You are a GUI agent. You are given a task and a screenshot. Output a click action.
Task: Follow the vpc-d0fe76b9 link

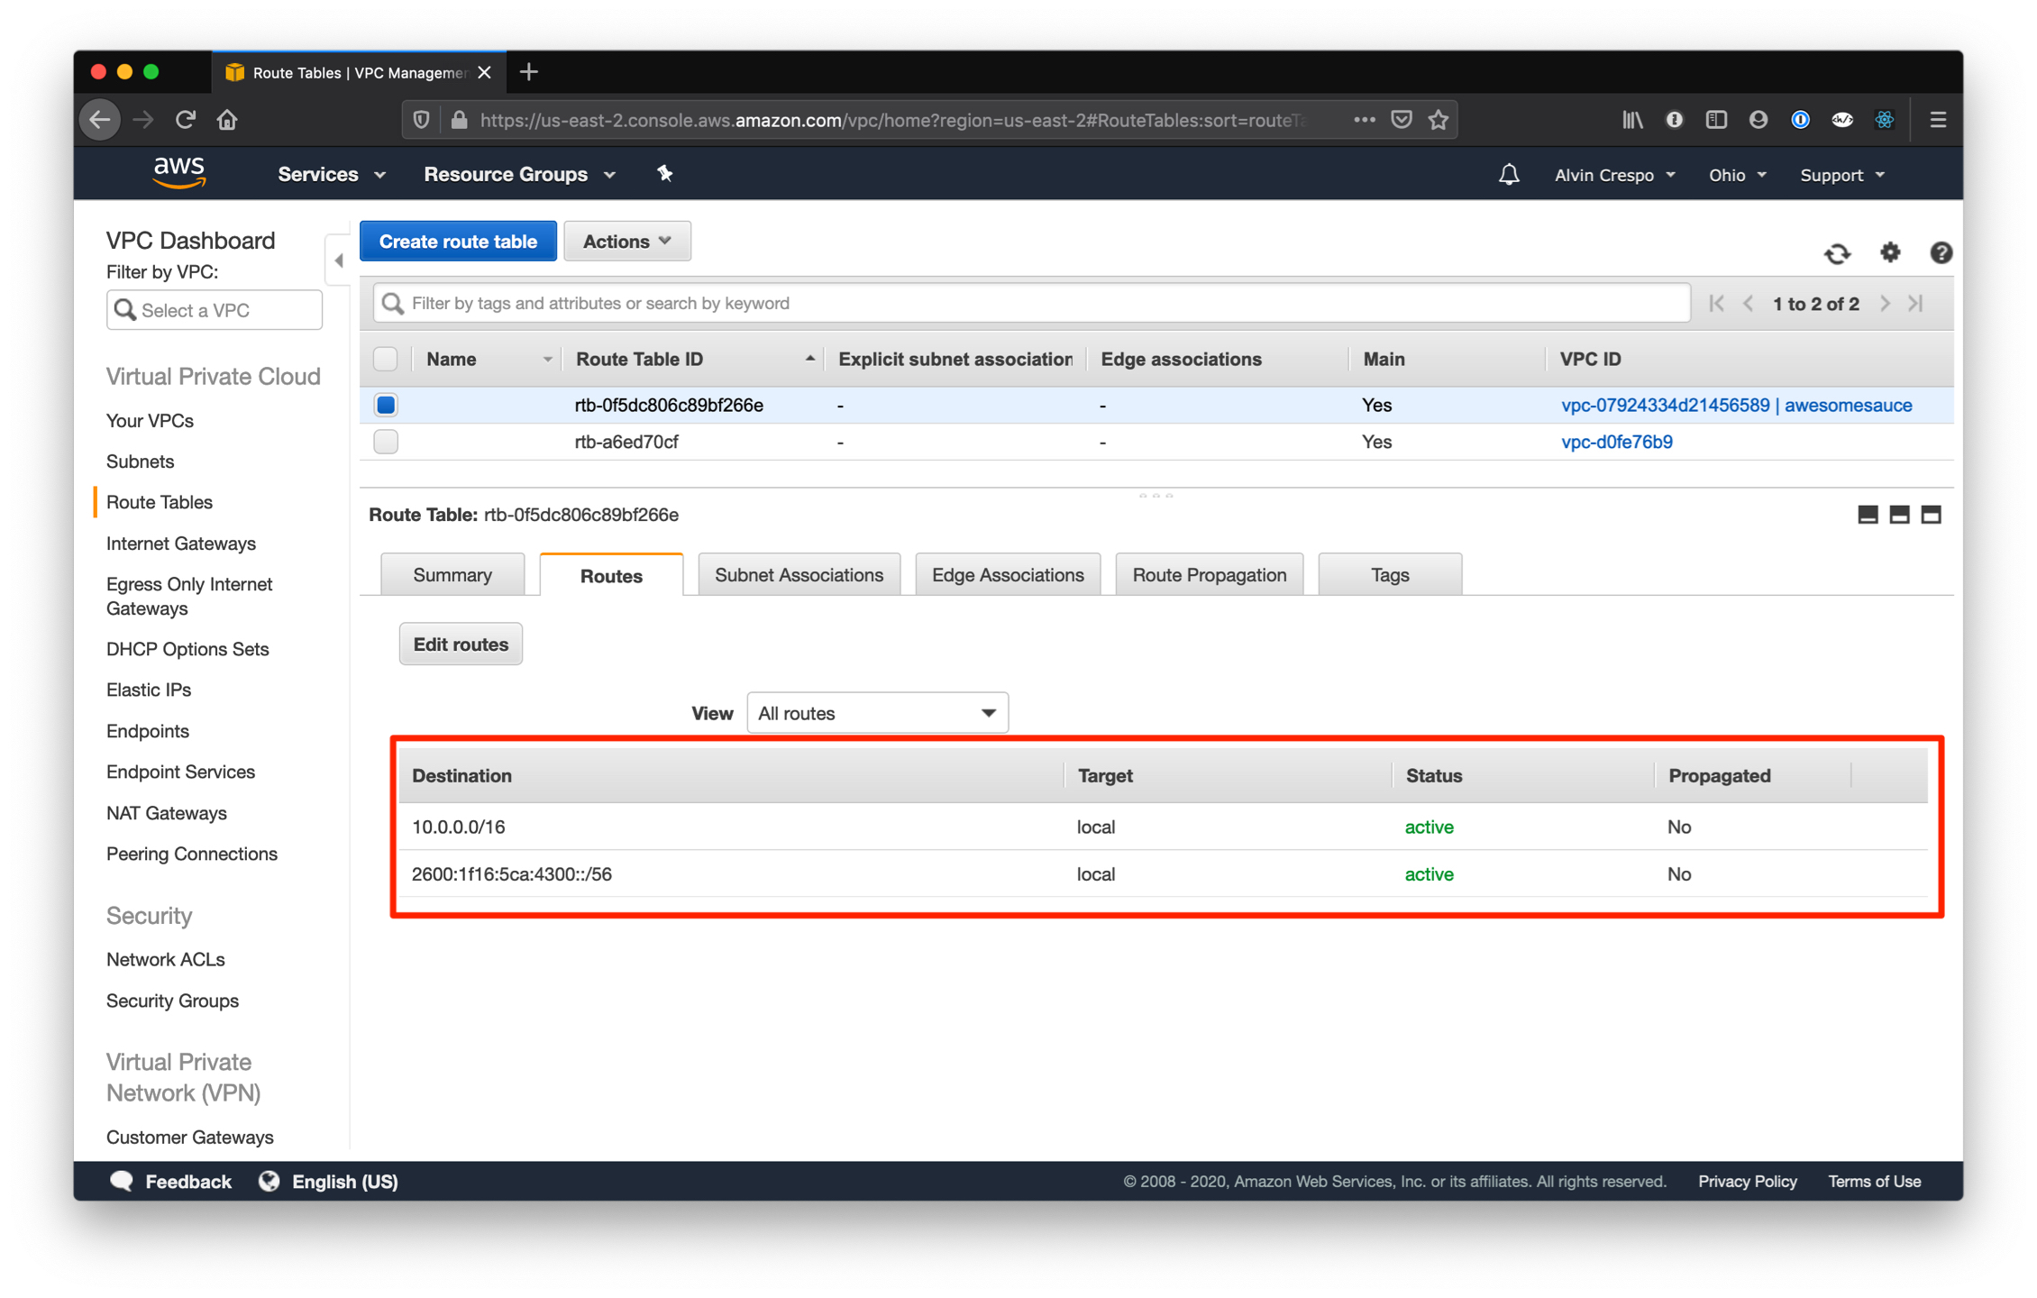(x=1616, y=442)
